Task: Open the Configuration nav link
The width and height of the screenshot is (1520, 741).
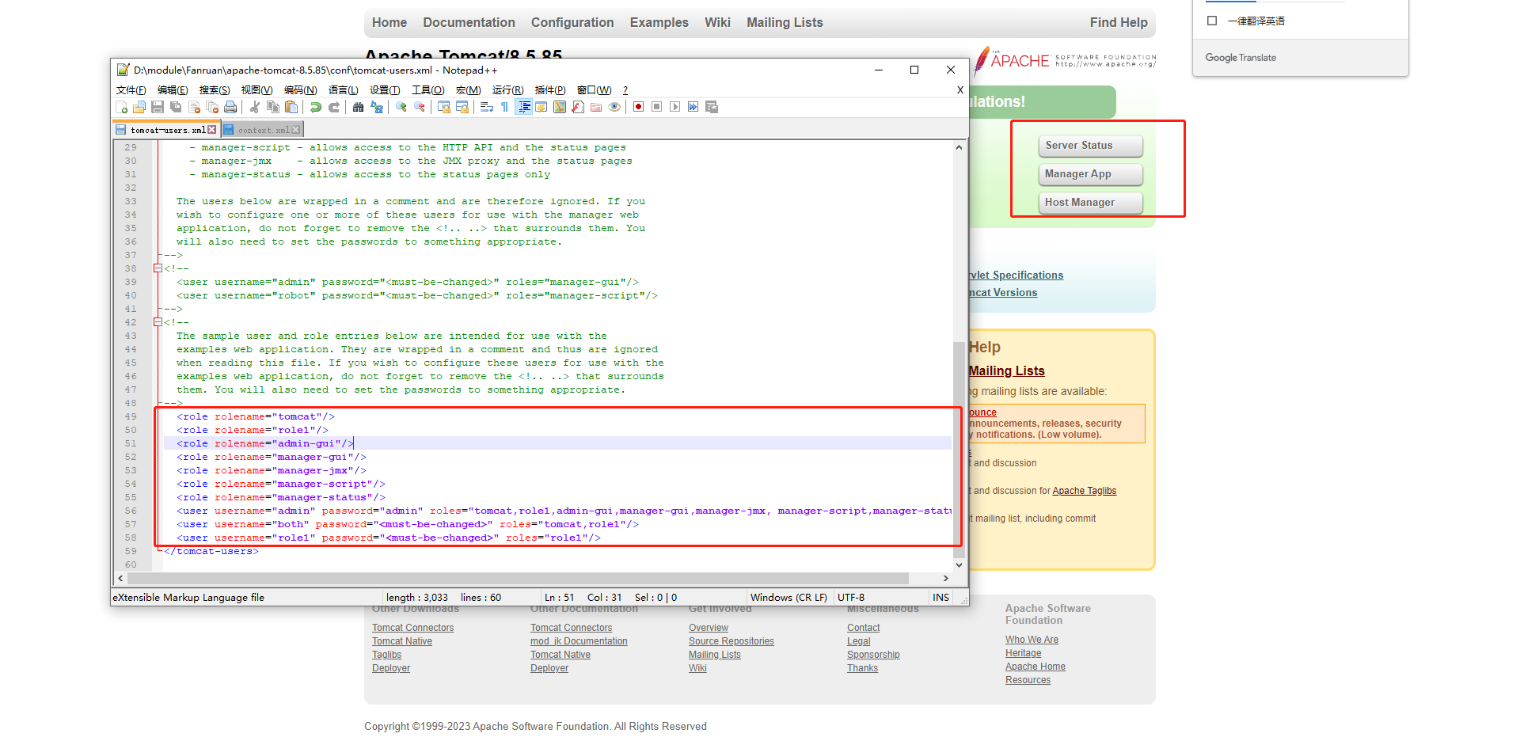Action: coord(572,23)
